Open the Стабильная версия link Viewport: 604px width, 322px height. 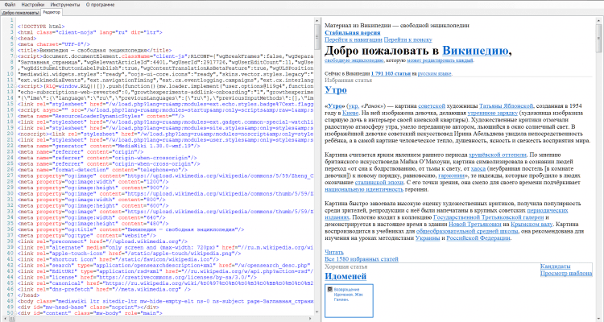point(353,33)
